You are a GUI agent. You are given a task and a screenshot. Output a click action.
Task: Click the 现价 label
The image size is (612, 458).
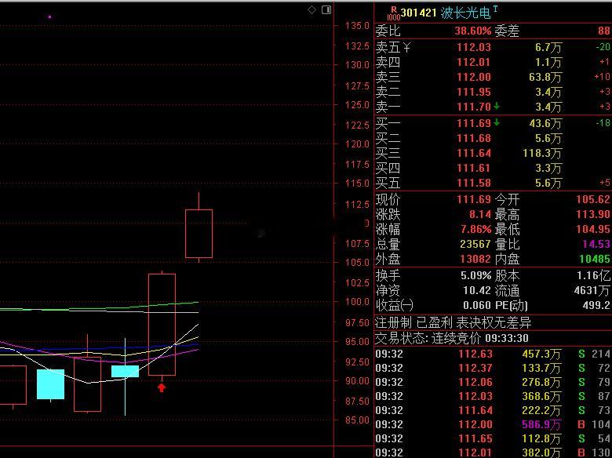tap(388, 200)
